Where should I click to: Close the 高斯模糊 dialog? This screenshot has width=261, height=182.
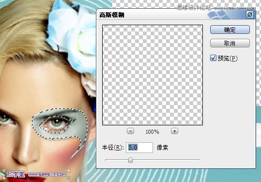point(250,15)
